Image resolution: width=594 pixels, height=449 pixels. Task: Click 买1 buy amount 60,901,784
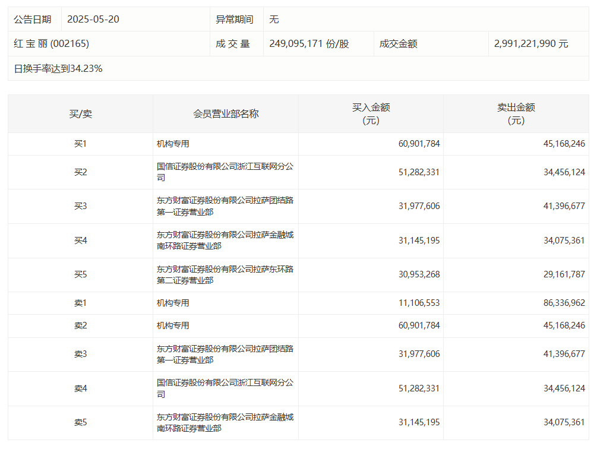(x=419, y=144)
